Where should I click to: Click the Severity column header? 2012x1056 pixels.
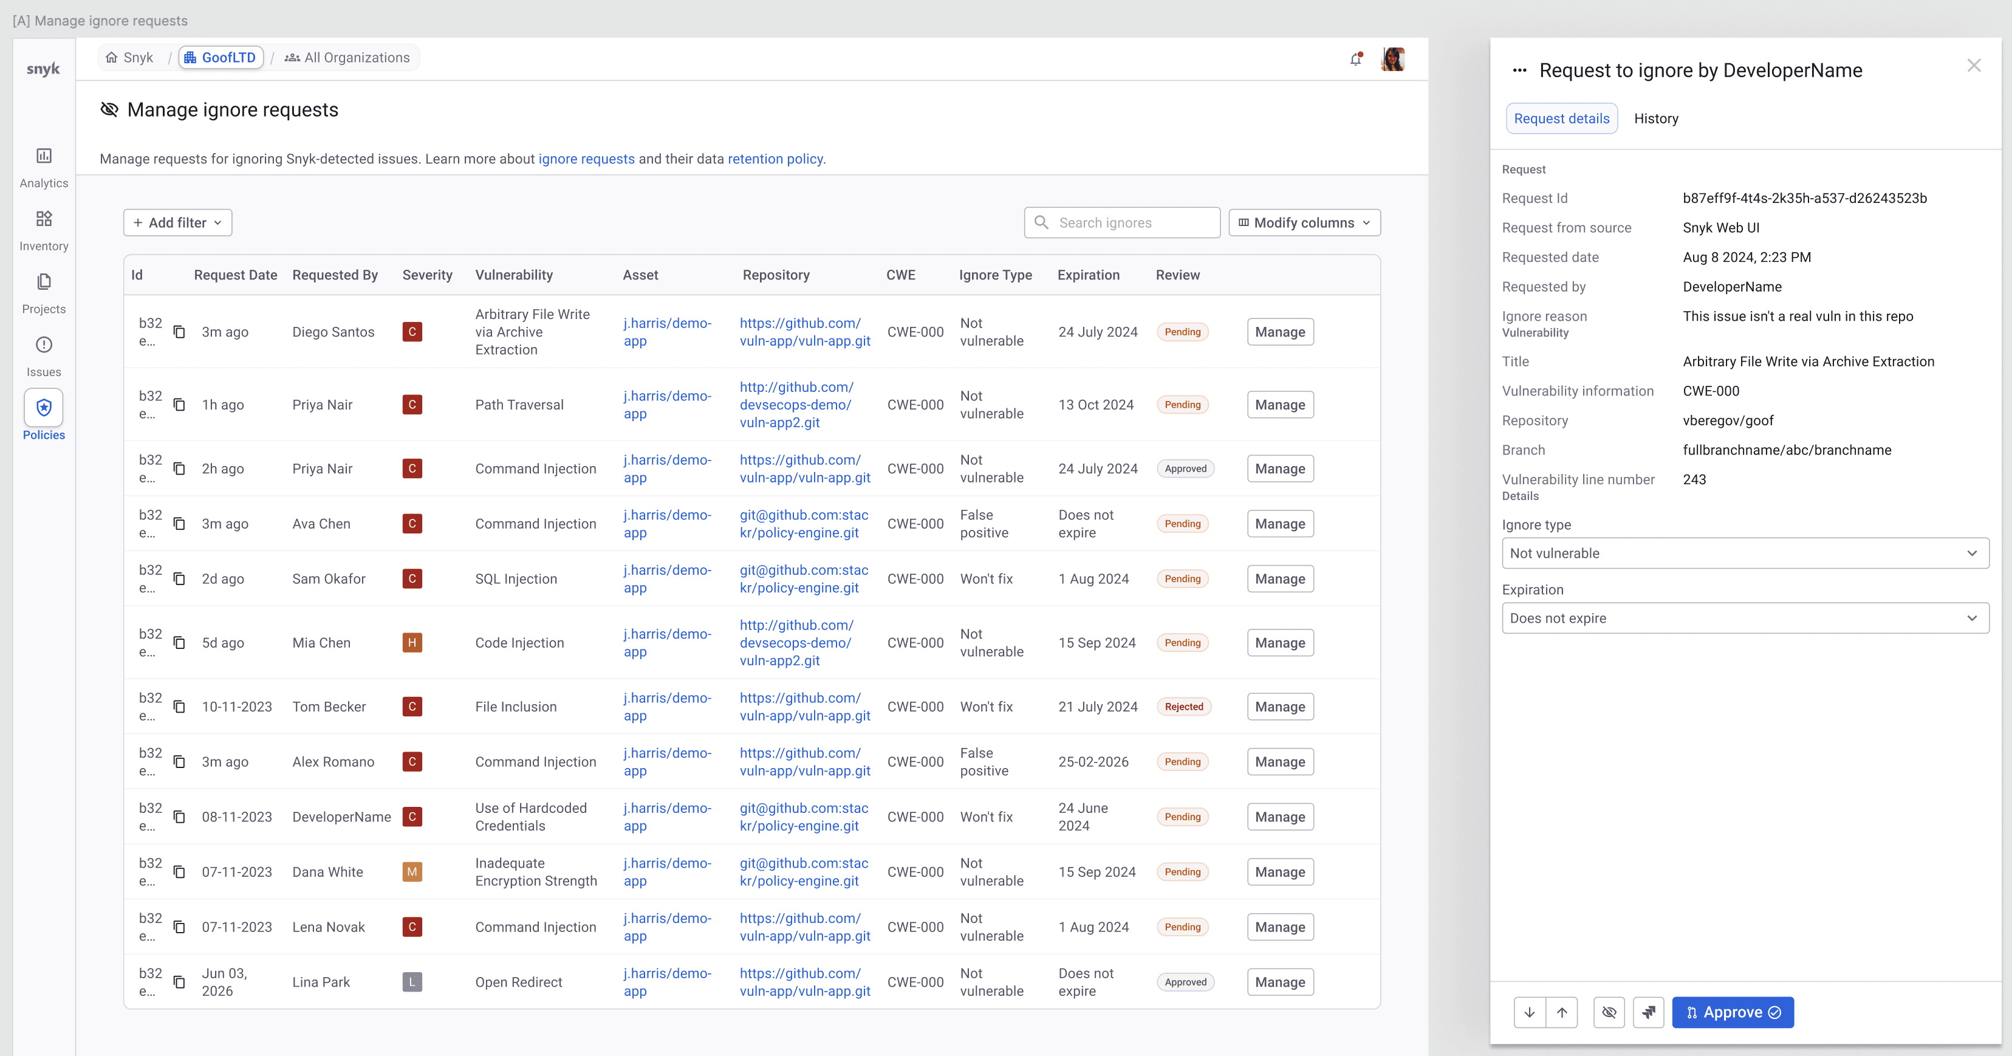coord(427,275)
